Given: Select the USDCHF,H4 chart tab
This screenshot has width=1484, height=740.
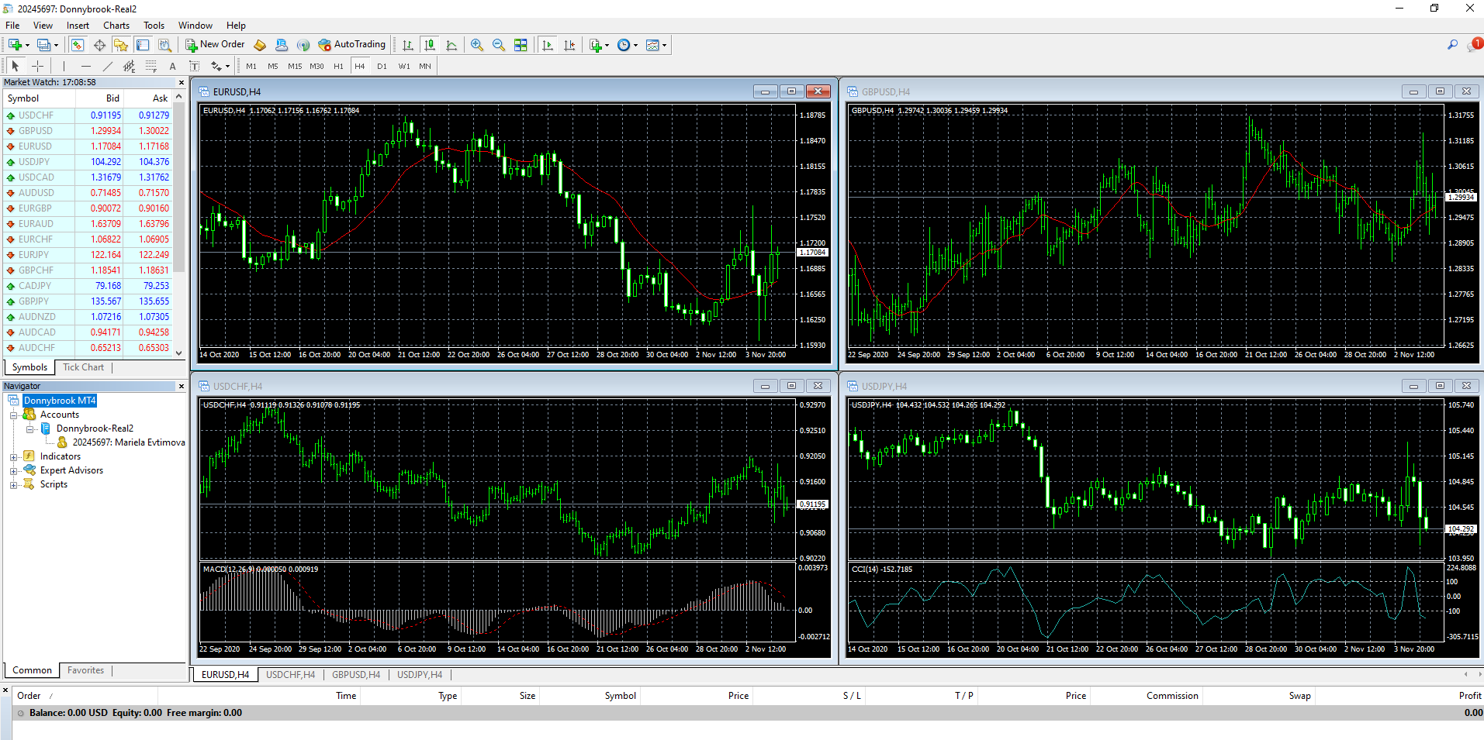Looking at the screenshot, I should (x=290, y=675).
